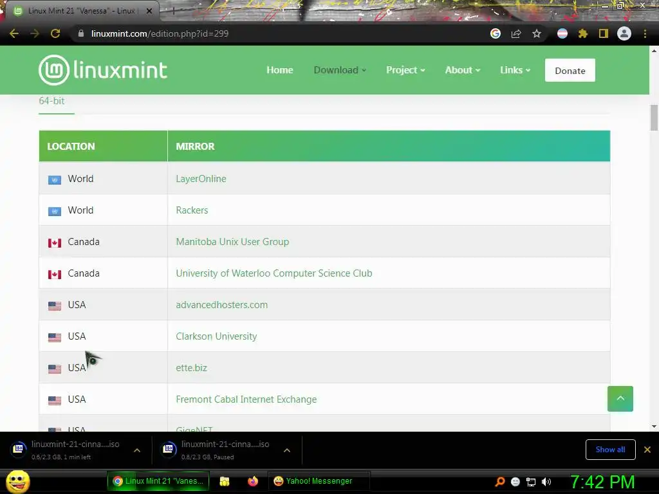Go back with browser back arrow
659x494 pixels.
coord(14,33)
